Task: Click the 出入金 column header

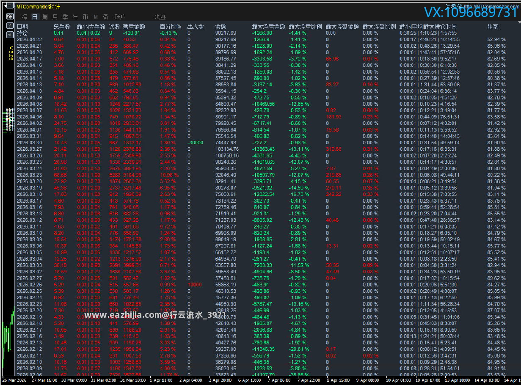Action: point(196,27)
